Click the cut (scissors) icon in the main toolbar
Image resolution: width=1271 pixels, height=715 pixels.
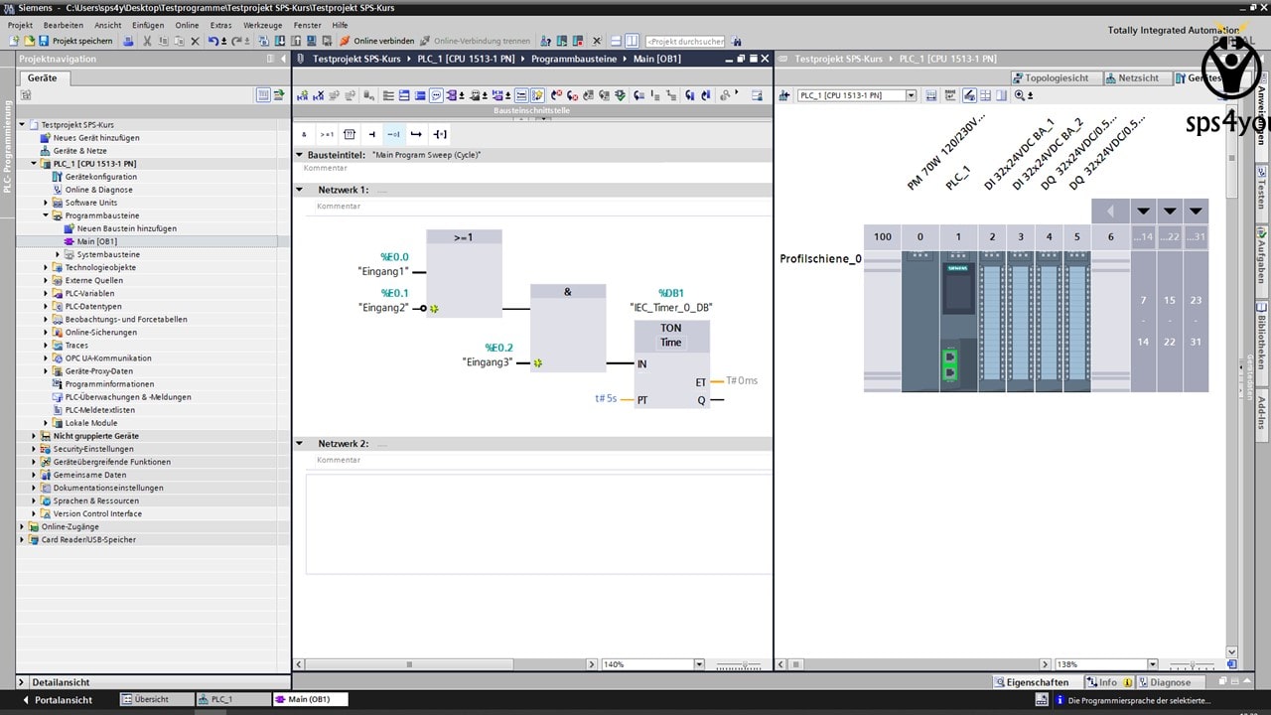[147, 41]
